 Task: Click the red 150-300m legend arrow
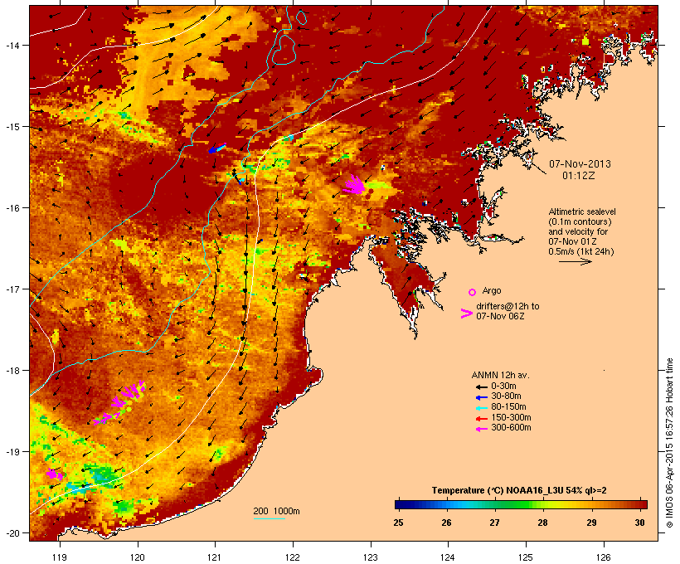point(481,419)
